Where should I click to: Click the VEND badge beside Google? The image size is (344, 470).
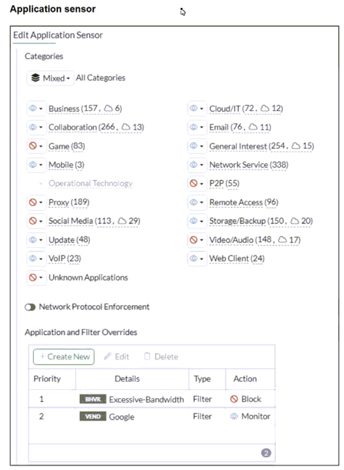click(x=93, y=417)
